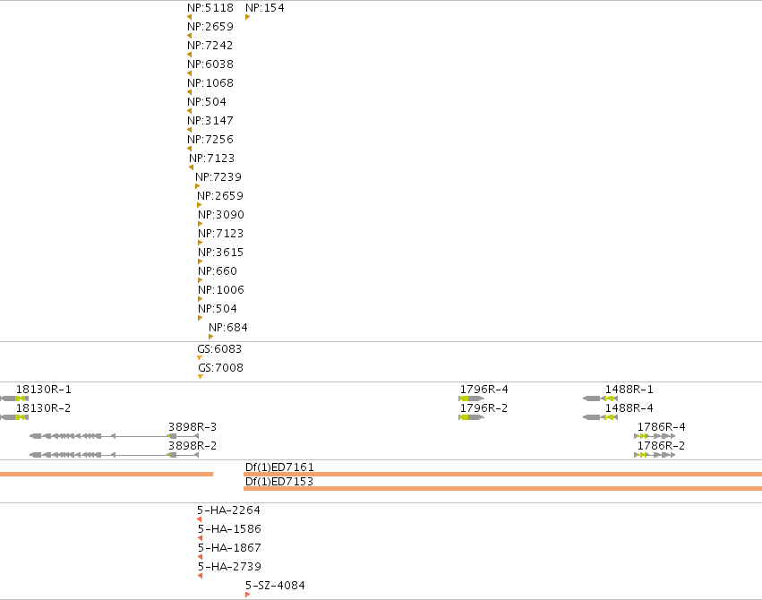Click the right-pointing NP:7123 triangle
This screenshot has height=600, width=762.
coord(201,243)
